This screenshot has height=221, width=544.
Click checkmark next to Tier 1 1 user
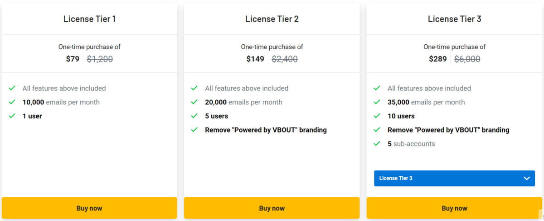pyautogui.click(x=12, y=116)
